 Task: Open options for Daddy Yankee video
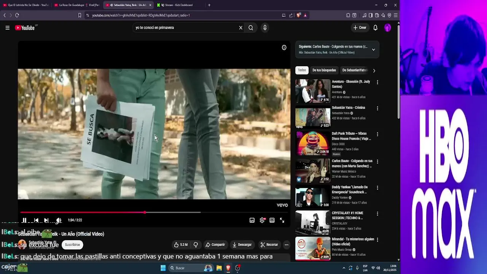point(377,188)
